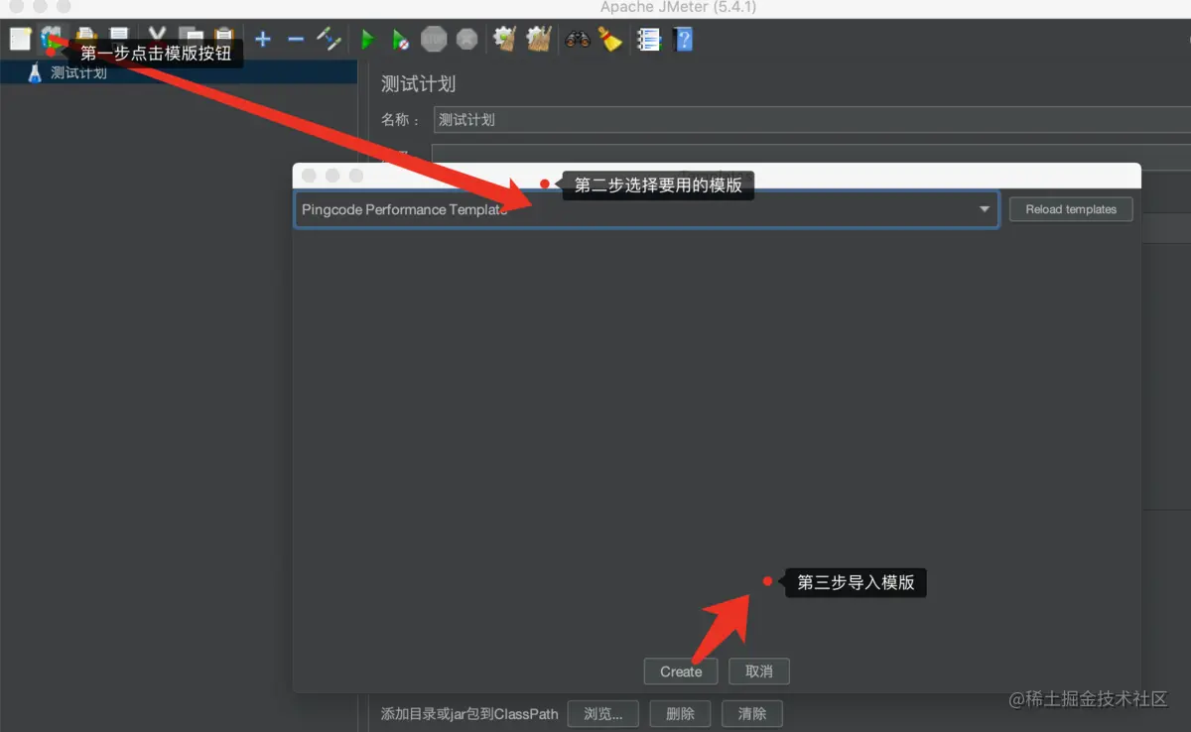Click the blue minus Collapse All icon
The width and height of the screenshot is (1191, 732).
[x=296, y=40]
